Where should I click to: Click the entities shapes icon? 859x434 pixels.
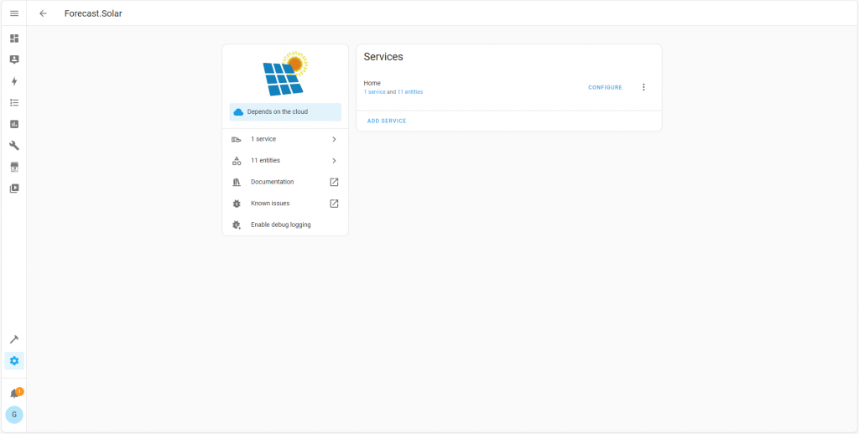[x=237, y=161]
